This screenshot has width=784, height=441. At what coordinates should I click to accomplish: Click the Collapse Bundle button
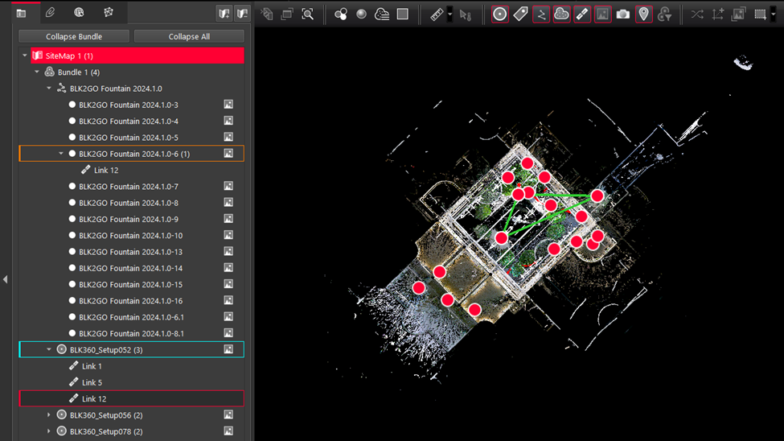pyautogui.click(x=74, y=36)
